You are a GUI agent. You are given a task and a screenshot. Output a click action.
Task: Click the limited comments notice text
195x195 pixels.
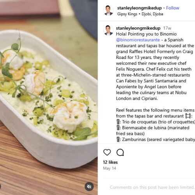click(152, 187)
